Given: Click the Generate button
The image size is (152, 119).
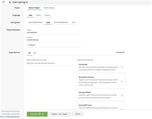Looking at the screenshot, I should 37,114.
